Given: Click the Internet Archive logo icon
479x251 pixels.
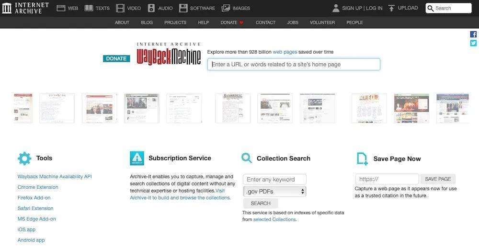Looking at the screenshot, I should point(7,8).
